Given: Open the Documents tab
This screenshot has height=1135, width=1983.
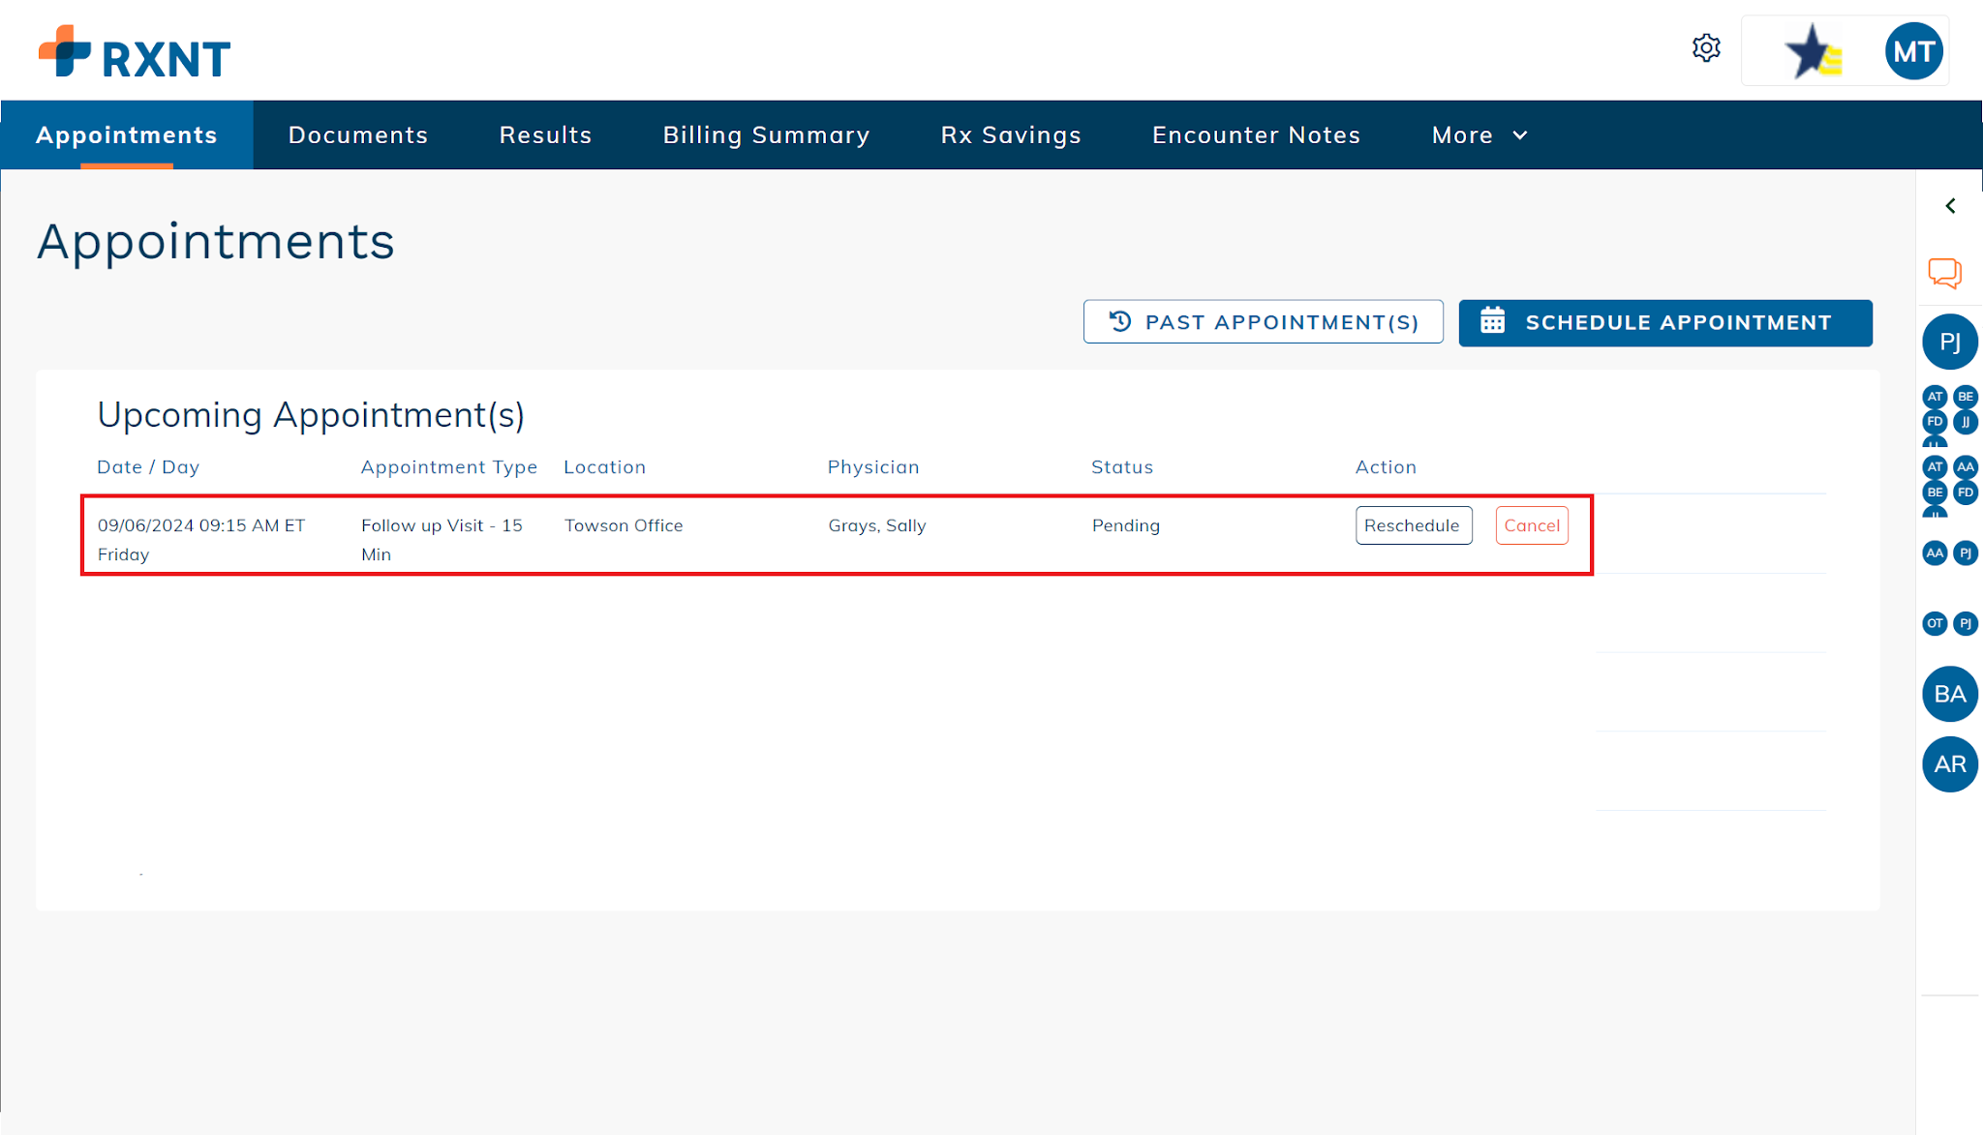Looking at the screenshot, I should (x=358, y=135).
